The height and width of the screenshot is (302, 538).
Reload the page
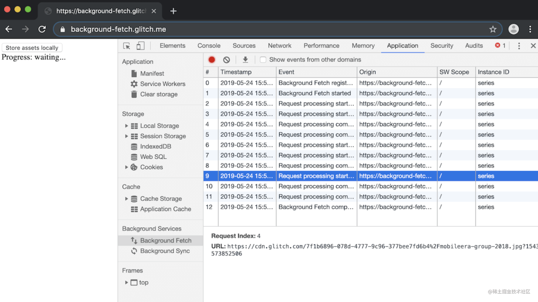click(42, 29)
